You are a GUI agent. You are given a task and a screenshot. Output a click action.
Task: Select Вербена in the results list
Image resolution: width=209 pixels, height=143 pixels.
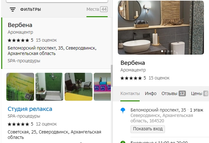tap(20, 25)
